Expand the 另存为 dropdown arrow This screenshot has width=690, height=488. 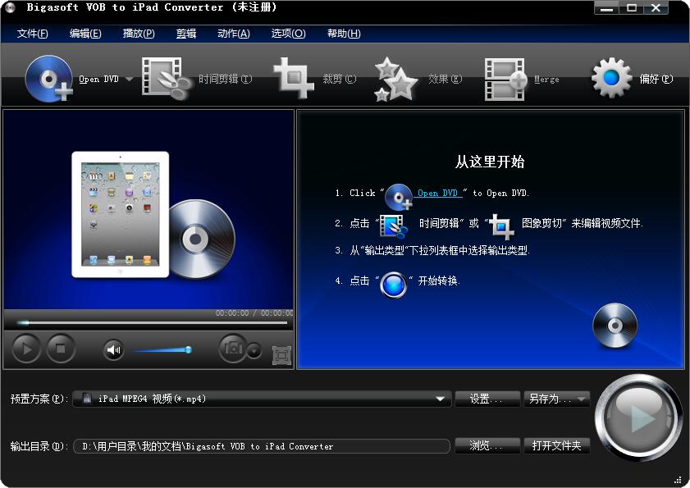point(583,399)
